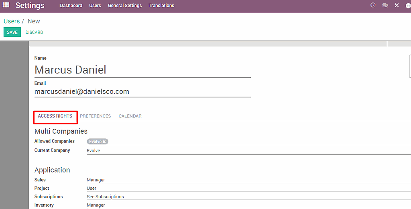Image resolution: width=411 pixels, height=209 pixels.
Task: Open the Current Company selector
Action: tap(241, 150)
